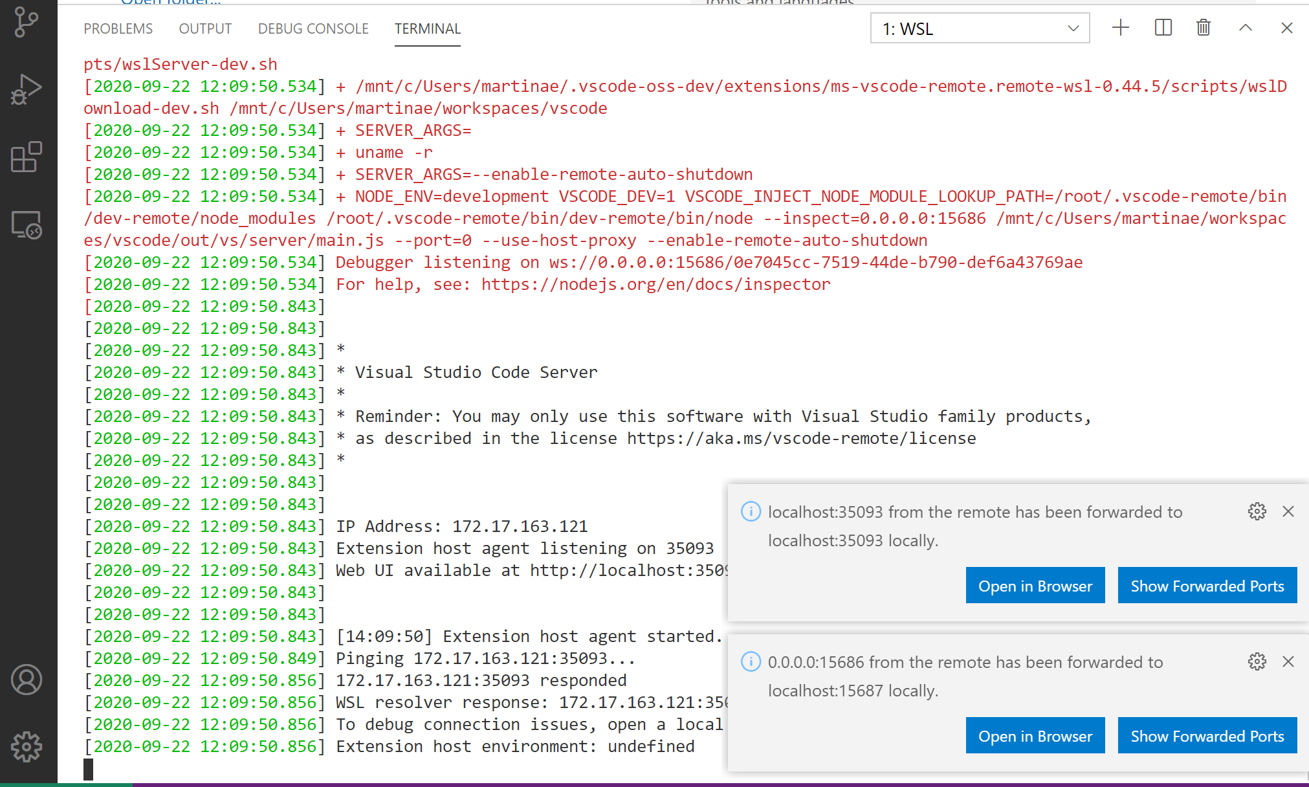Screen dimensions: 1309x787
Task: Kill the terminal with trash icon
Action: pyautogui.click(x=1204, y=28)
